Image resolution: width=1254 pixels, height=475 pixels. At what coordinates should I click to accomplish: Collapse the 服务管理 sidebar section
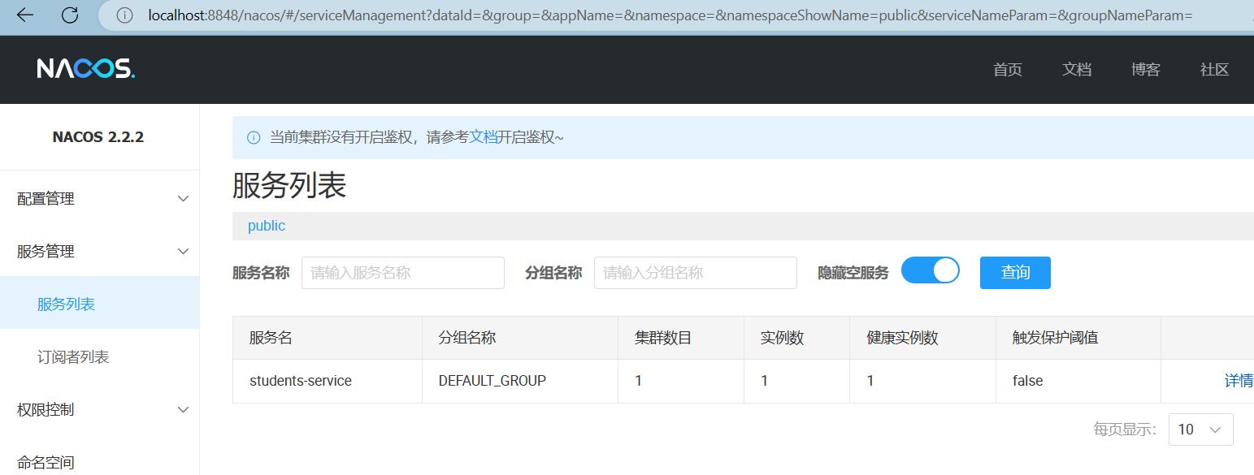[x=184, y=251]
